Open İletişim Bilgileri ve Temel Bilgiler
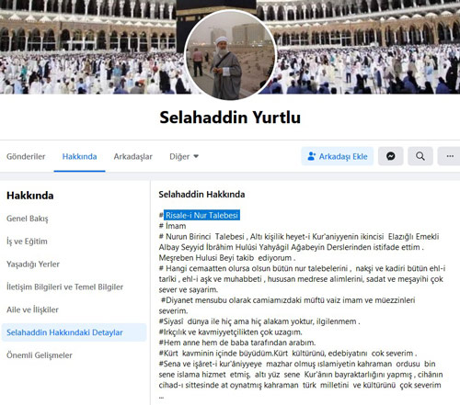This screenshot has width=460, height=405. (64, 287)
